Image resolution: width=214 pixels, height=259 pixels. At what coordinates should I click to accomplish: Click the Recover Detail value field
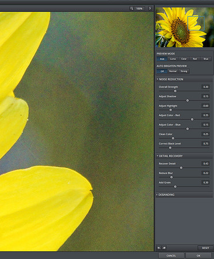(x=205, y=163)
